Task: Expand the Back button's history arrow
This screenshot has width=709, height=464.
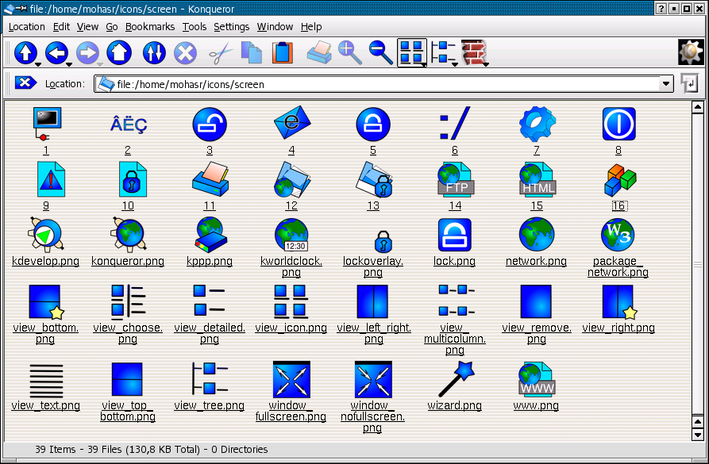Action: click(x=69, y=64)
